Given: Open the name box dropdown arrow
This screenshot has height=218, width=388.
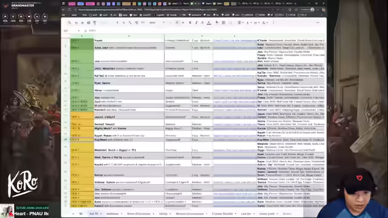Looking at the screenshot, I should [79, 31].
